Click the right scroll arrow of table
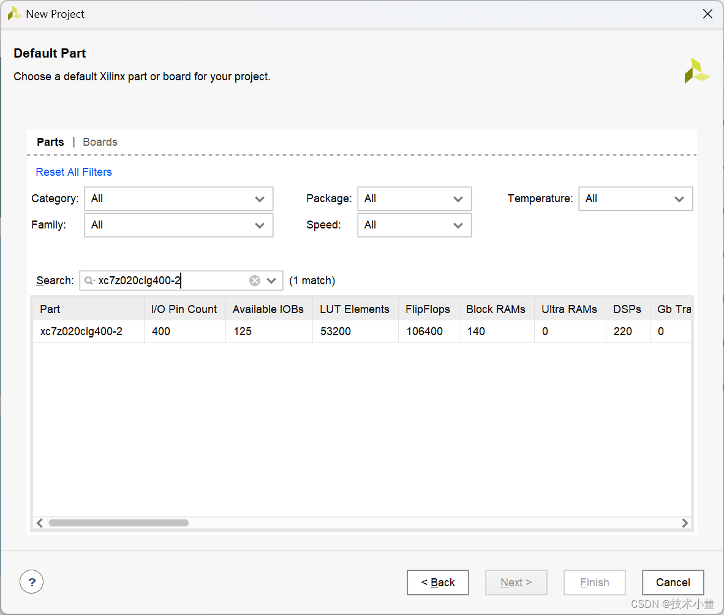 pyautogui.click(x=685, y=523)
